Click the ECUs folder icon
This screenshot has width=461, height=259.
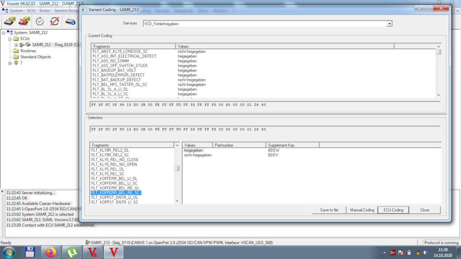16,38
